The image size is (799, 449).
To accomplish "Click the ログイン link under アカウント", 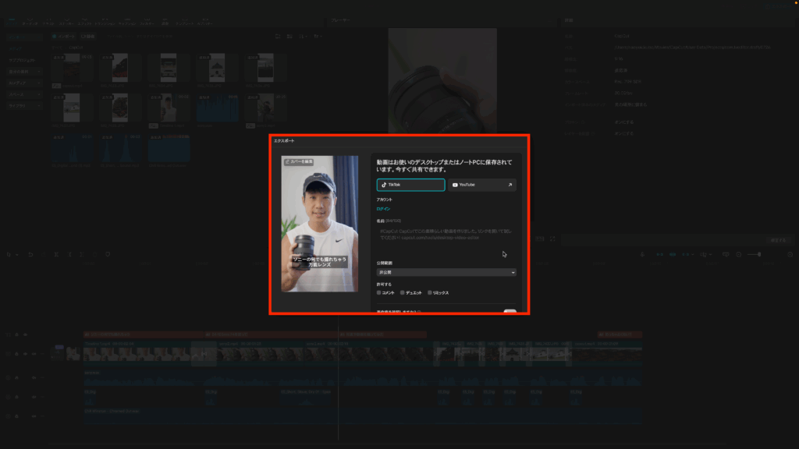I will click(383, 209).
